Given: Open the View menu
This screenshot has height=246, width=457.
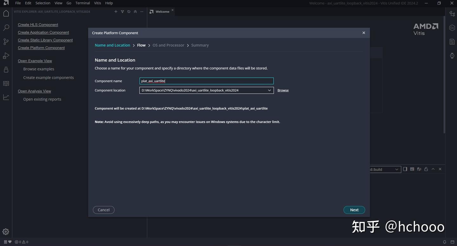Looking at the screenshot, I should pyautogui.click(x=58, y=3).
